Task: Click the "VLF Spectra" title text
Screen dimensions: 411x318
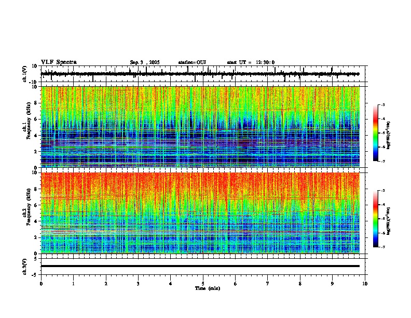Action: point(59,62)
